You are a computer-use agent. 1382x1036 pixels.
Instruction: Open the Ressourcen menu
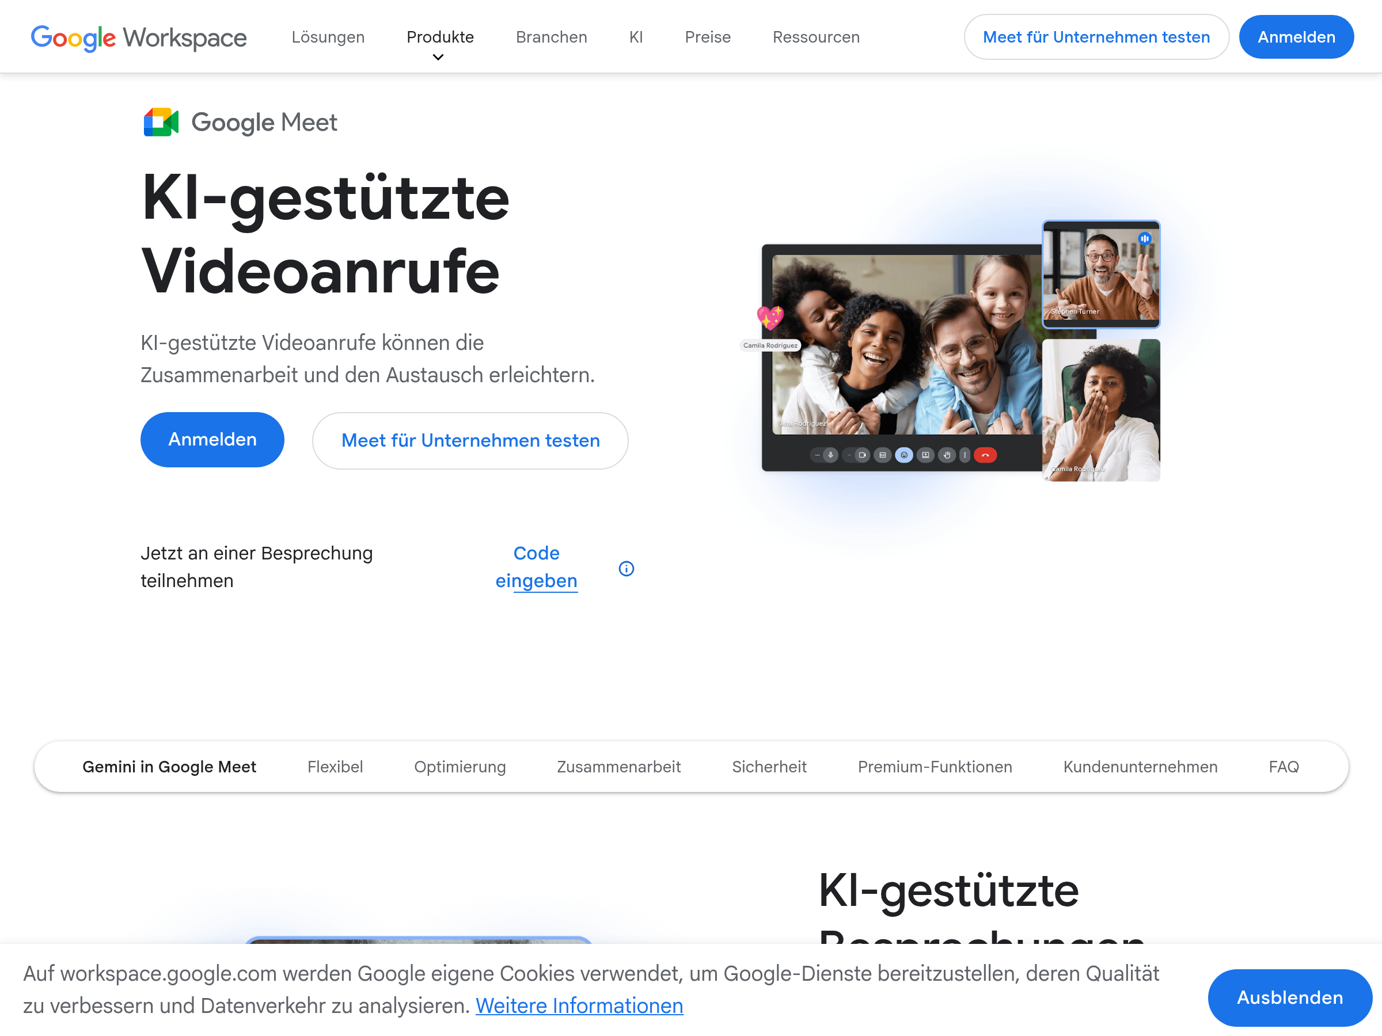tap(816, 37)
